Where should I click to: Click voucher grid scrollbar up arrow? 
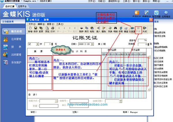point(149,57)
